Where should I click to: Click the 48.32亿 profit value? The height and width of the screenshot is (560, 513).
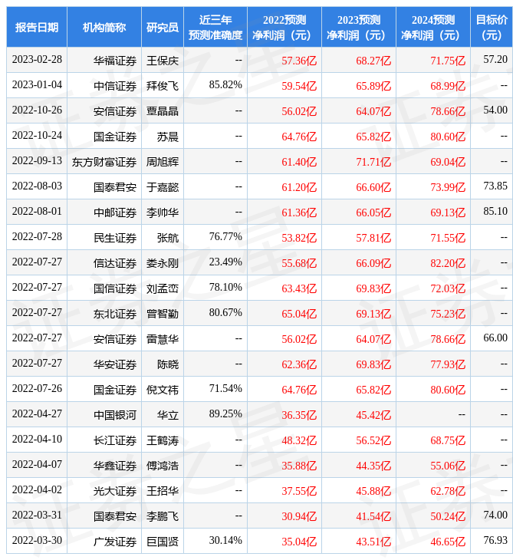(299, 441)
